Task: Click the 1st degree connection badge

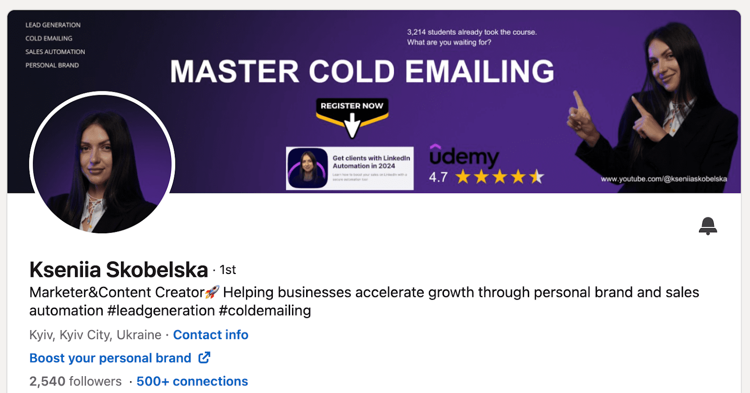Action: coord(228,270)
